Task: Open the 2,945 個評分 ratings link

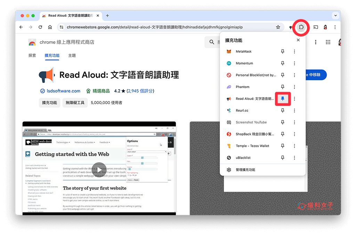Action: pos(140,91)
